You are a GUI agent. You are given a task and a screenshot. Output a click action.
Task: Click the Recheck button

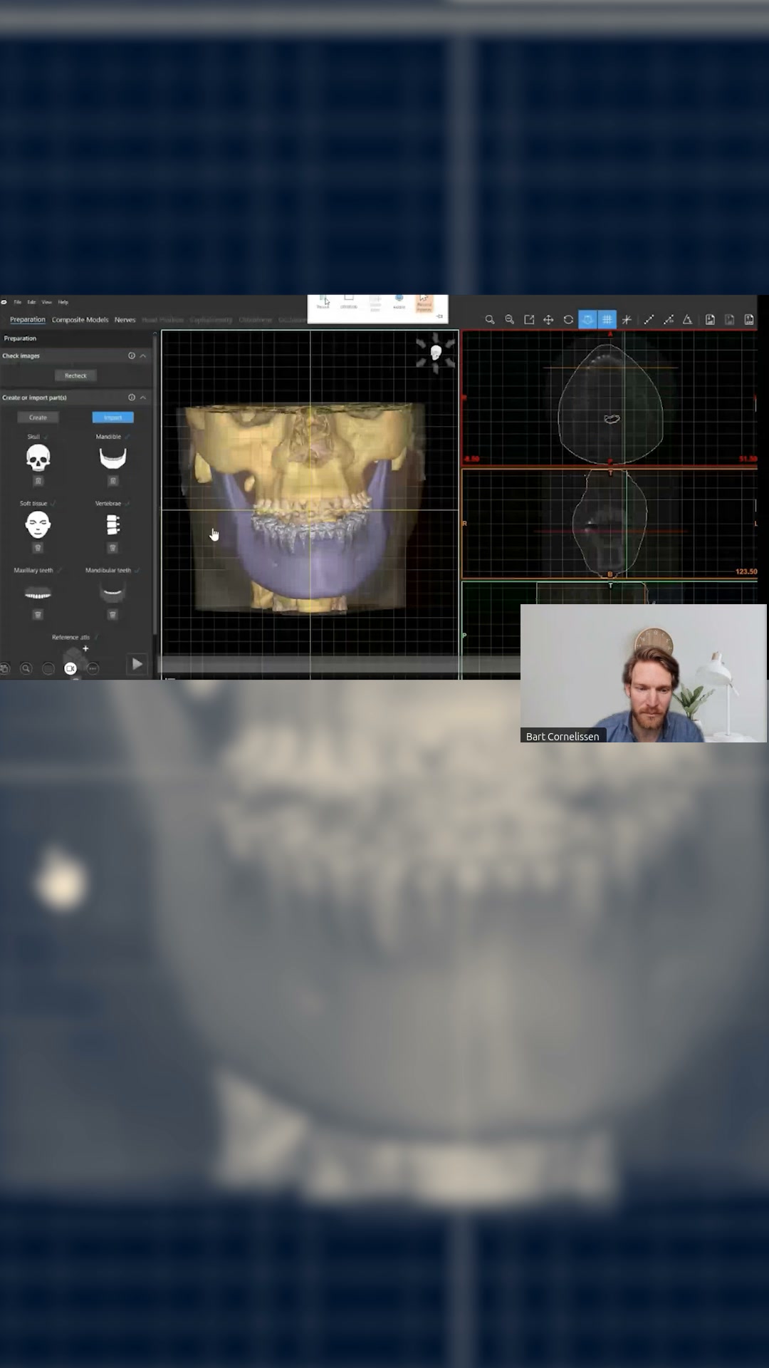[75, 375]
